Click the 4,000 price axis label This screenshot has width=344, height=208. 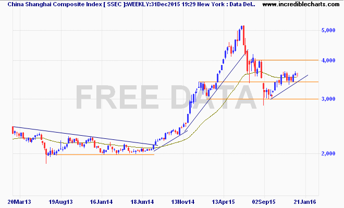coord(328,60)
